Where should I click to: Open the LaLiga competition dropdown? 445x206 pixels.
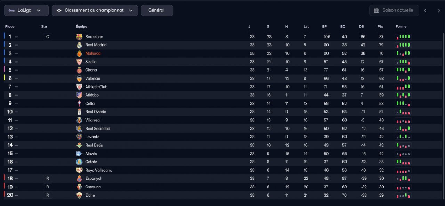coord(26,10)
